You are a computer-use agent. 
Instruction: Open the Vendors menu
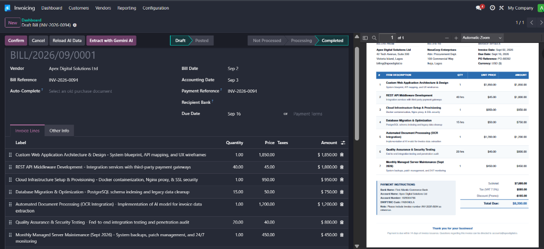click(x=103, y=8)
